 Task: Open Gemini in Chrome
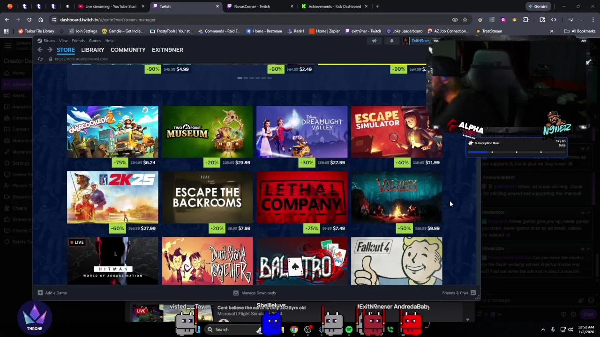(x=538, y=7)
